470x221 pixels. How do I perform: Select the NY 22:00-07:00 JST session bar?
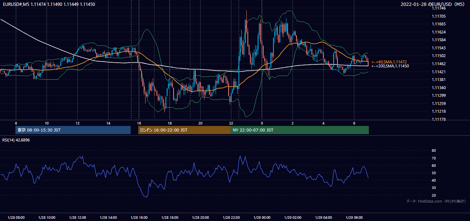click(x=300, y=130)
